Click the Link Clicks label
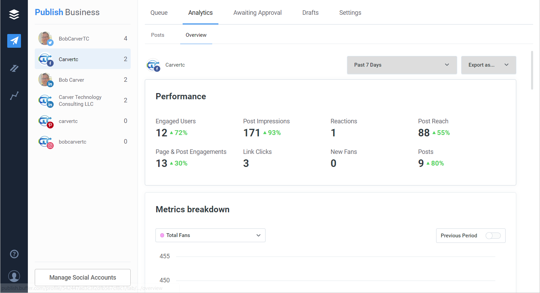Viewport: 540px width, 293px height. coord(257,152)
